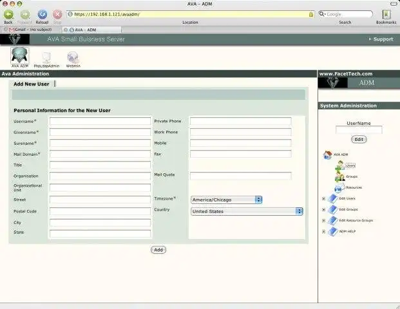
Task: Click the Edit button under UserName
Action: (x=359, y=140)
